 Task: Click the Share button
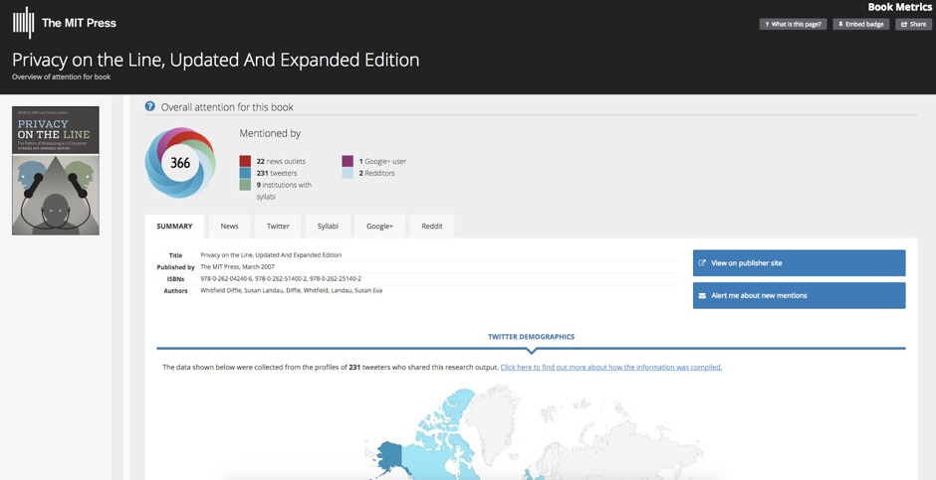click(x=913, y=25)
